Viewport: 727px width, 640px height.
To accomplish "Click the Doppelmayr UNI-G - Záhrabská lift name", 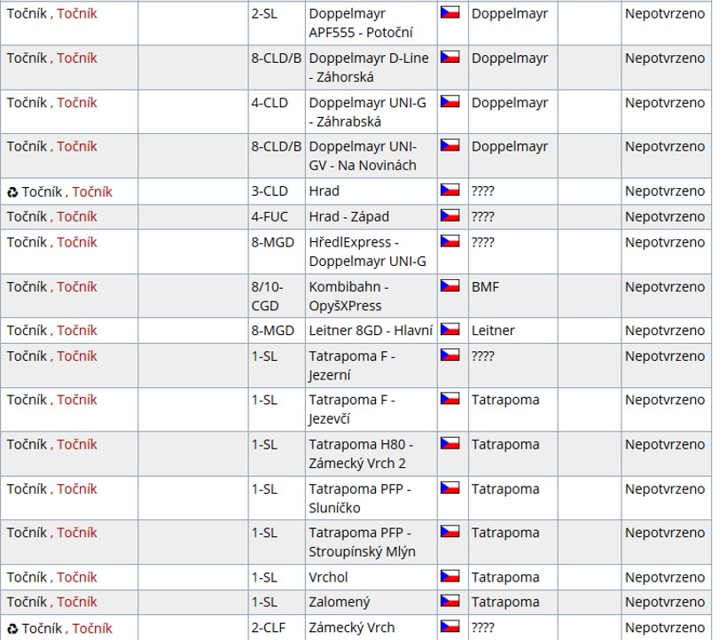I will pyautogui.click(x=367, y=112).
